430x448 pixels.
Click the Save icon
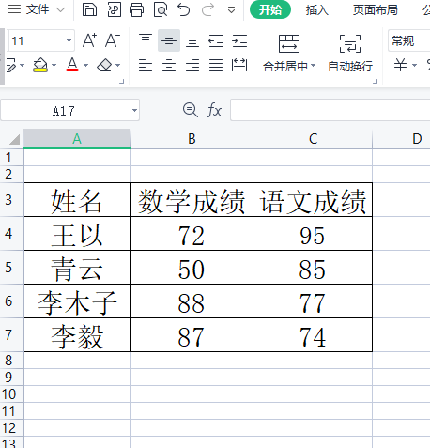(89, 9)
